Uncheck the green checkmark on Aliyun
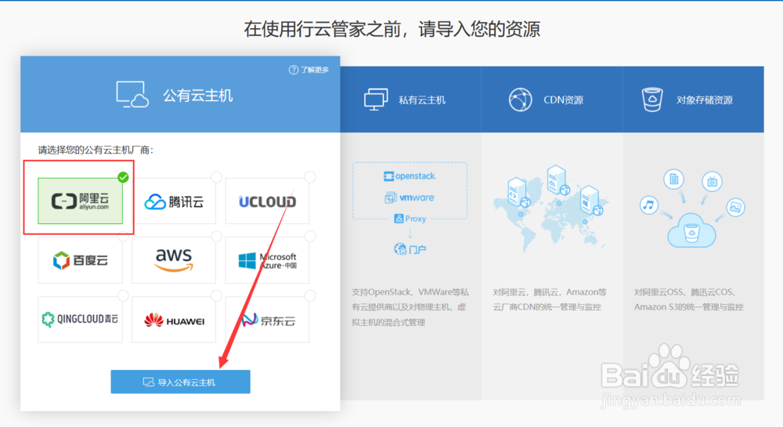The height and width of the screenshot is (427, 783). 124,177
